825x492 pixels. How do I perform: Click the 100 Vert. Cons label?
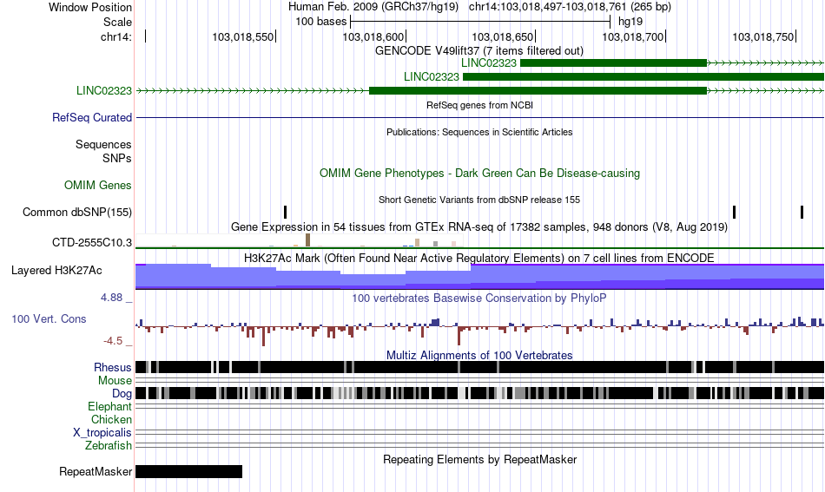pos(49,318)
